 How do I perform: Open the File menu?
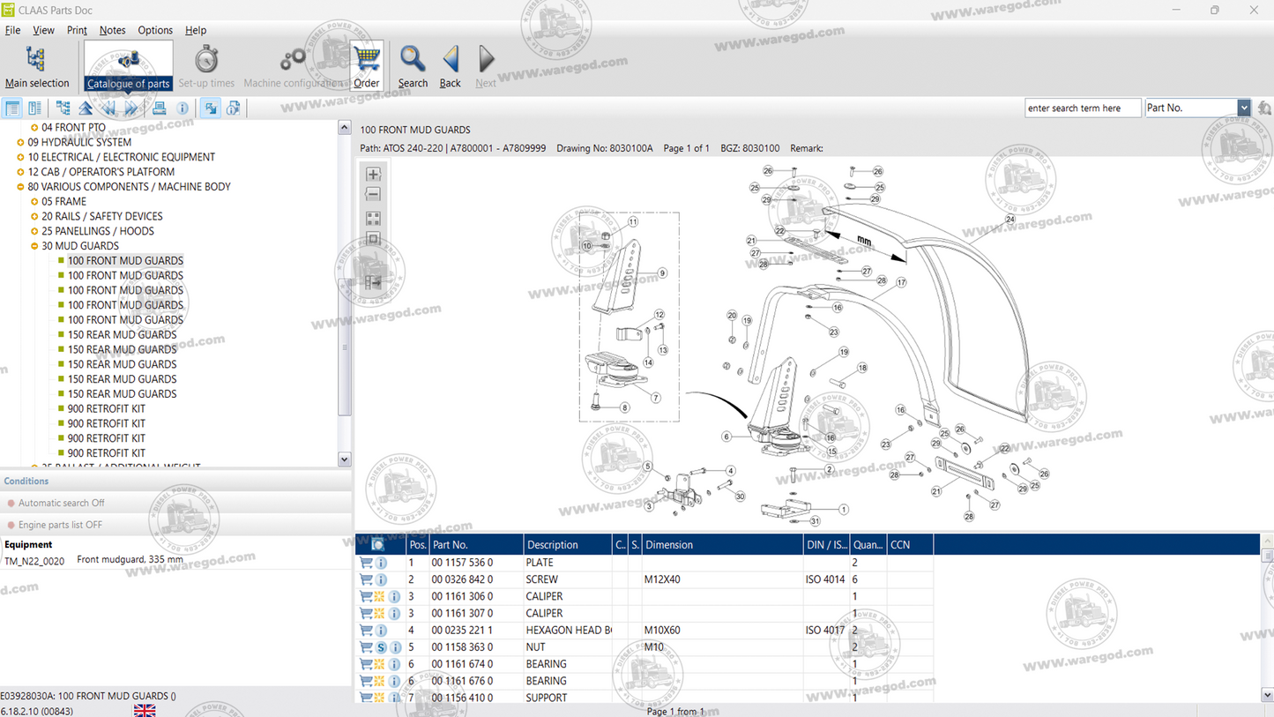(12, 30)
